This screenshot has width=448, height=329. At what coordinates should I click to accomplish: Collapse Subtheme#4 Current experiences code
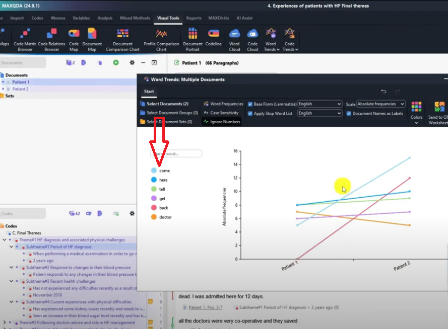[x=12, y=302]
